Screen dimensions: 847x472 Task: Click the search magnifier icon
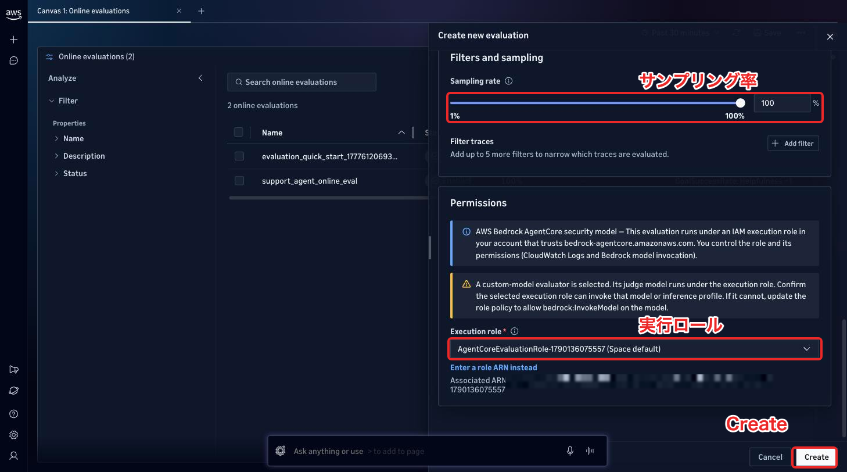point(239,83)
